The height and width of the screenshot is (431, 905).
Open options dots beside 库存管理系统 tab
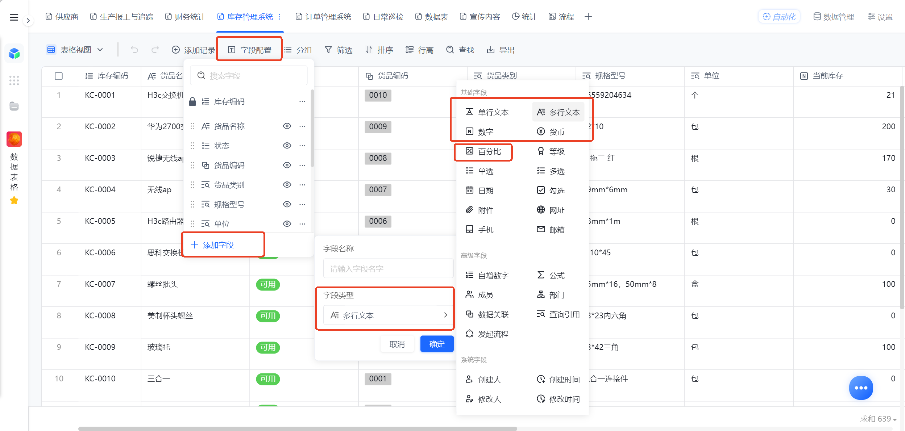[x=279, y=17]
